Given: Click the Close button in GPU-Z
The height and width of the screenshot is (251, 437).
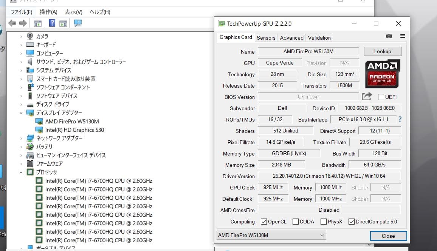Looking at the screenshot, I should click(388, 236).
